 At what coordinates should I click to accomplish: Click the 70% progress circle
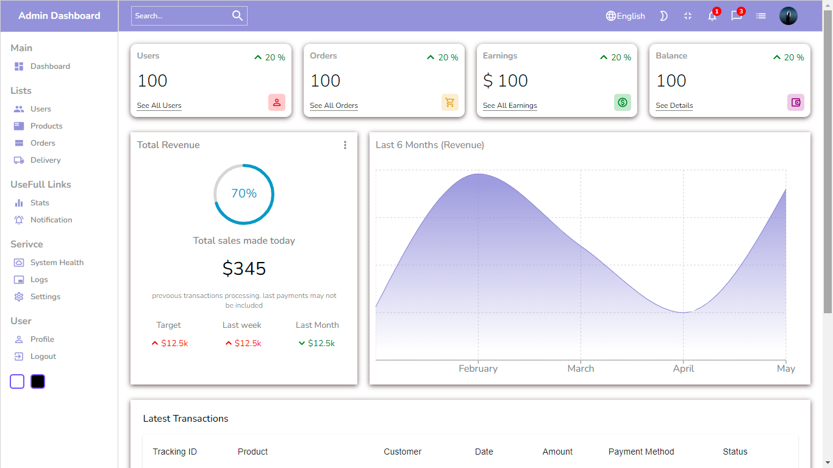click(x=244, y=194)
